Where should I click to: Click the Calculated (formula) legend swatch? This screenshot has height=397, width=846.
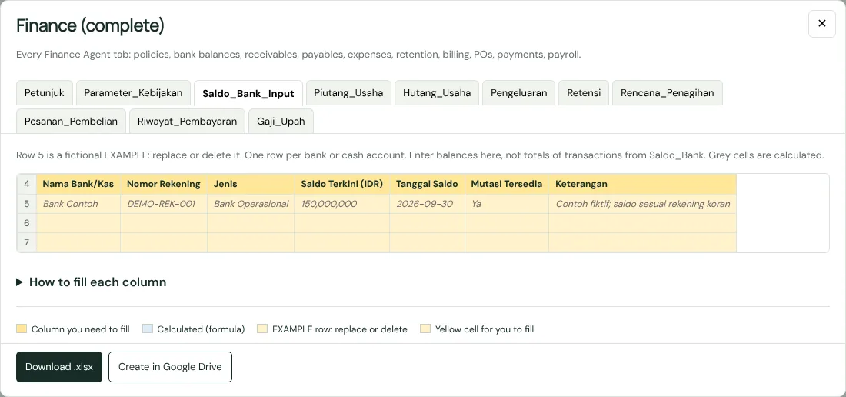(x=148, y=329)
